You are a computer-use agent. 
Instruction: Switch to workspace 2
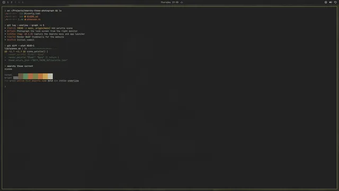(12, 2)
